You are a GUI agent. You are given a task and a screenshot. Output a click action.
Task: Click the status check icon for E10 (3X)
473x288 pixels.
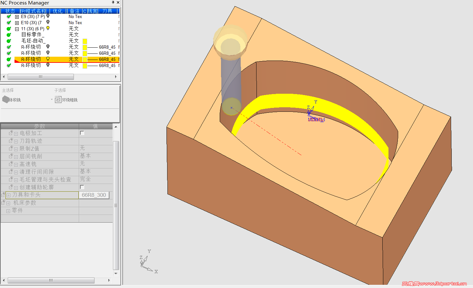pyautogui.click(x=9, y=23)
